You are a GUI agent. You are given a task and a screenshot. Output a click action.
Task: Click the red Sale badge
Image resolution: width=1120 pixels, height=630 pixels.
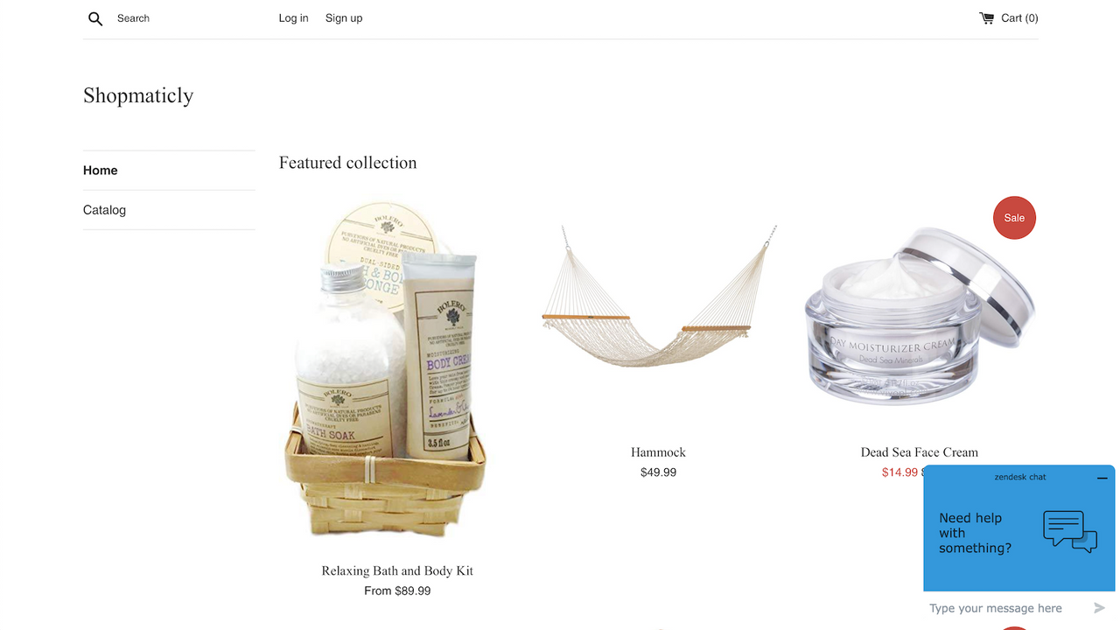click(1014, 218)
